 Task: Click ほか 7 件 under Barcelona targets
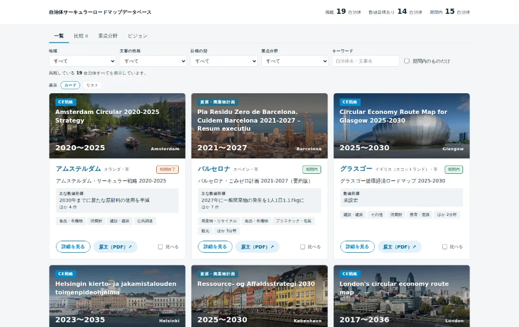(210, 207)
